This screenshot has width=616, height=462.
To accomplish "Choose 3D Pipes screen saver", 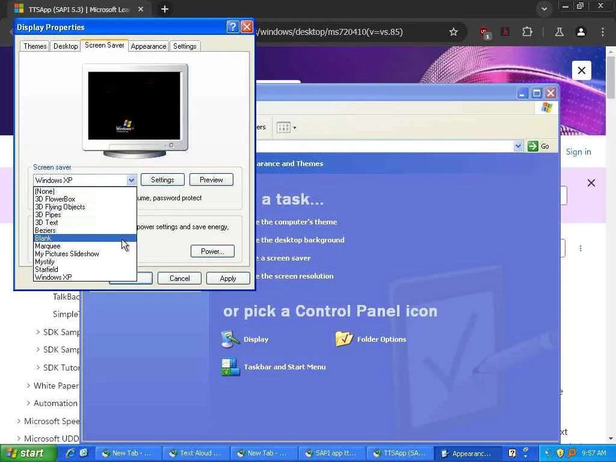I will coord(85,215).
